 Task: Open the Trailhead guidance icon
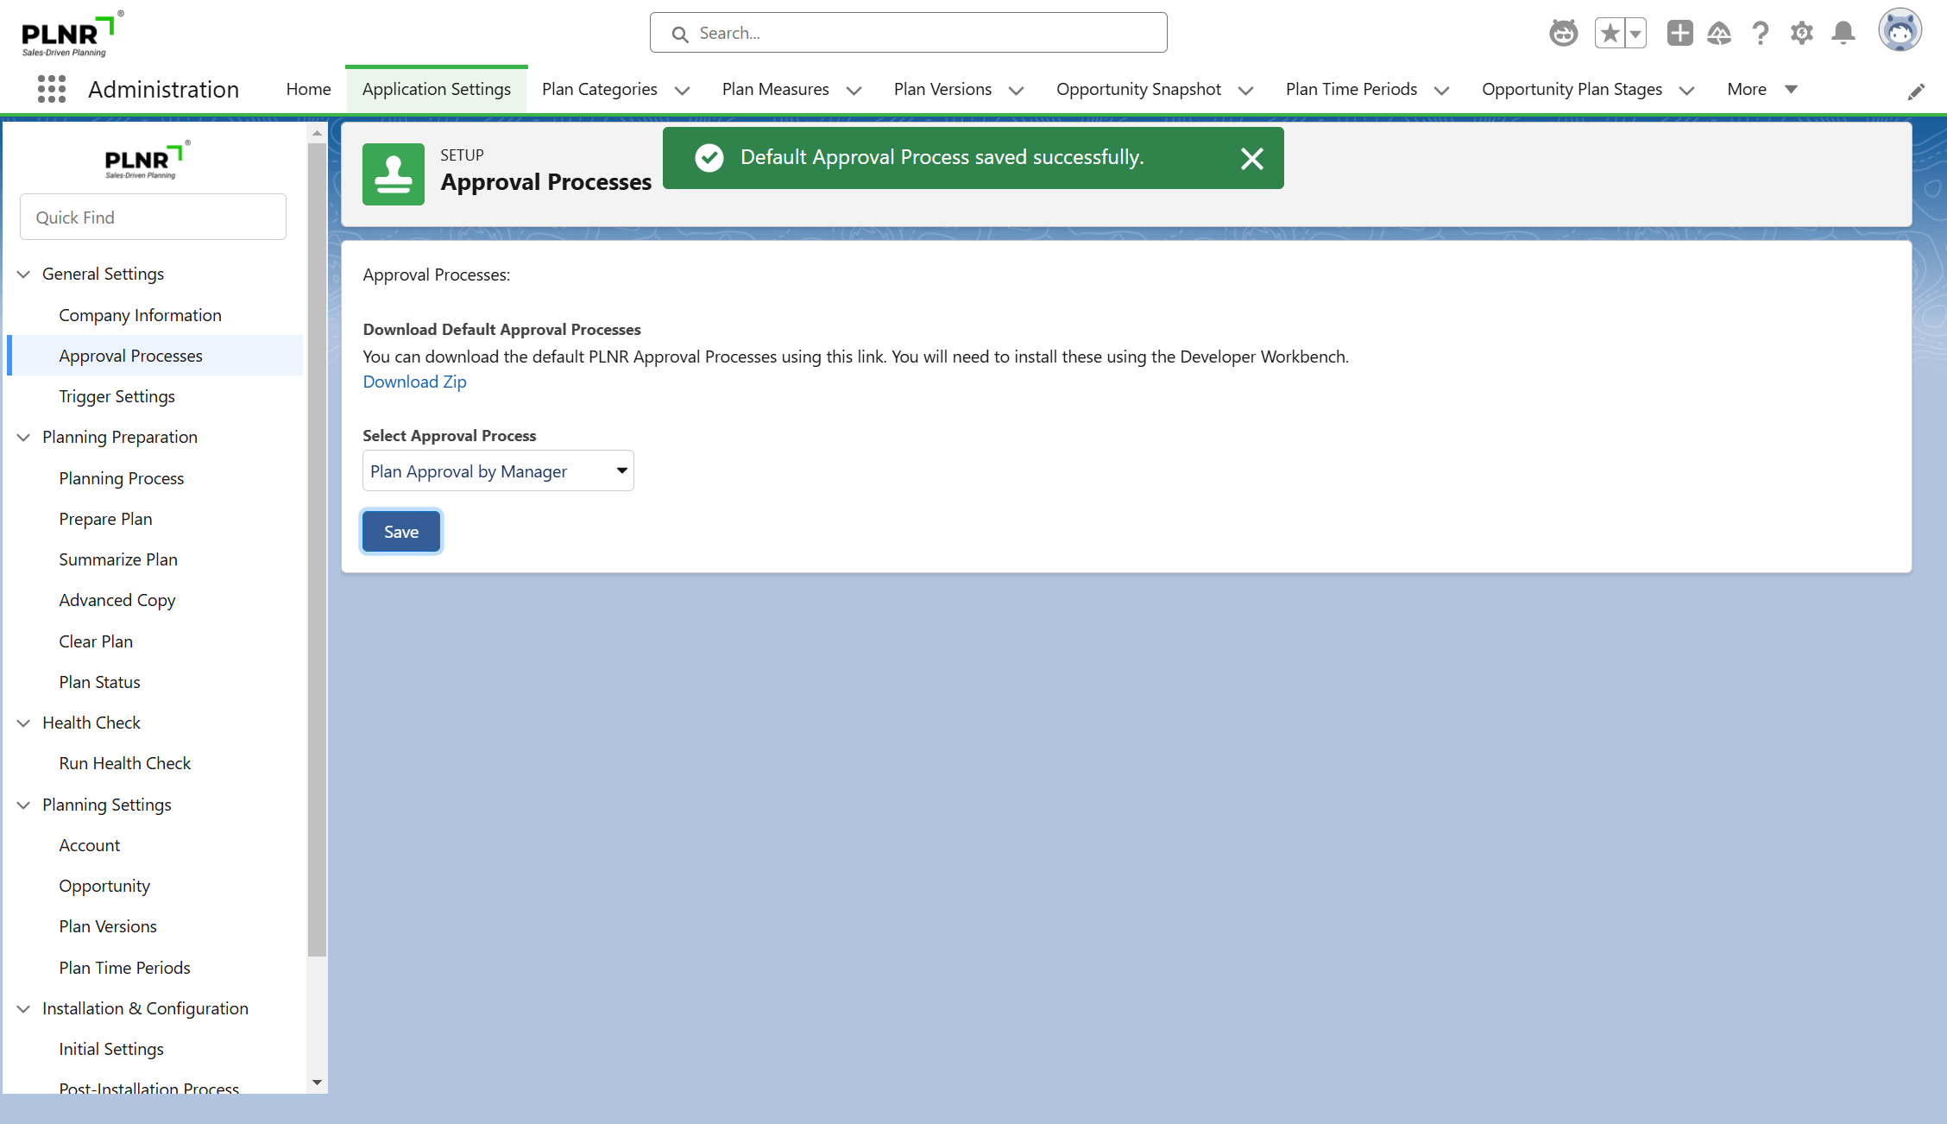pyautogui.click(x=1719, y=34)
